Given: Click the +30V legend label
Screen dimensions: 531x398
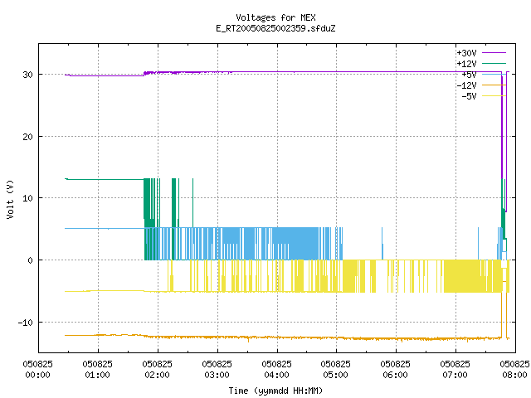Looking at the screenshot, I should point(466,53).
